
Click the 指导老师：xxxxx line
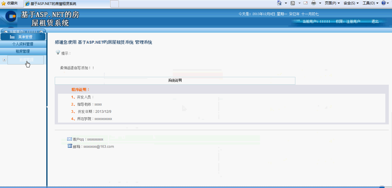tap(86, 104)
